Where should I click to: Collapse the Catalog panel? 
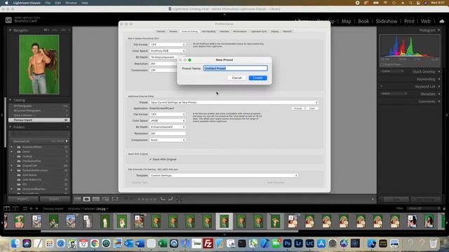pyautogui.click(x=11, y=100)
